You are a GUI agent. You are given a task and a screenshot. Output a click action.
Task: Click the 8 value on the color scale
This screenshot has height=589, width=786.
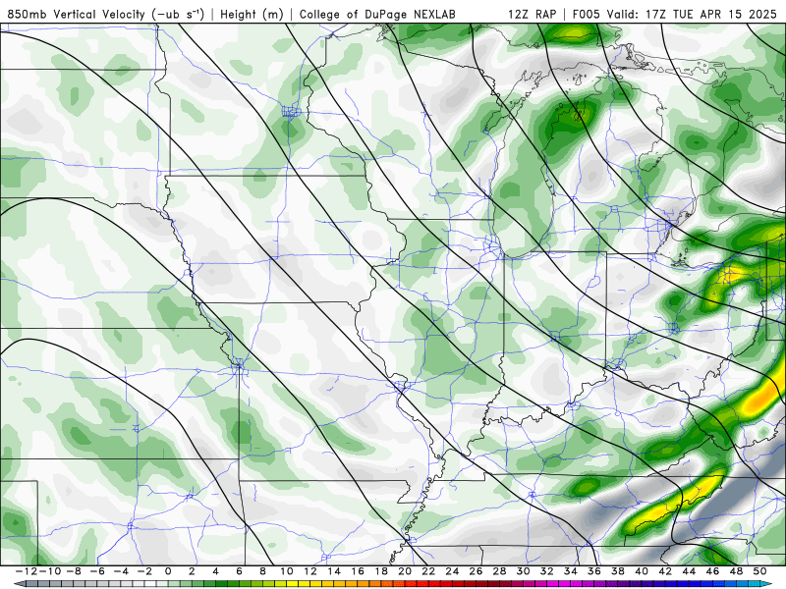[x=262, y=571]
